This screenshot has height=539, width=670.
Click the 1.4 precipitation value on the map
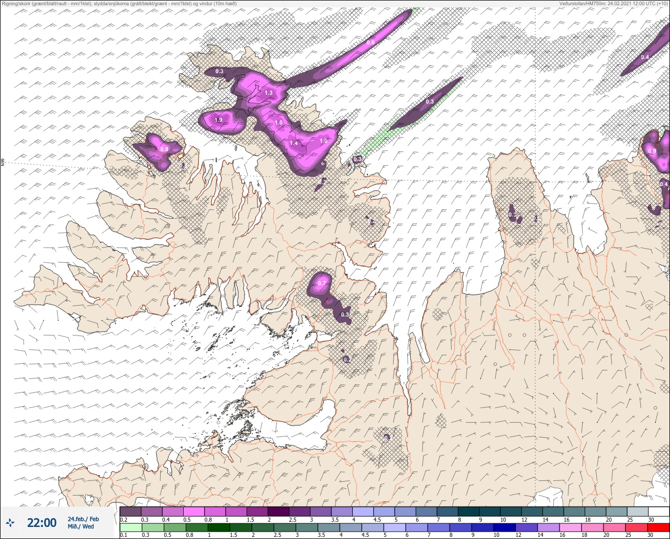tap(294, 143)
